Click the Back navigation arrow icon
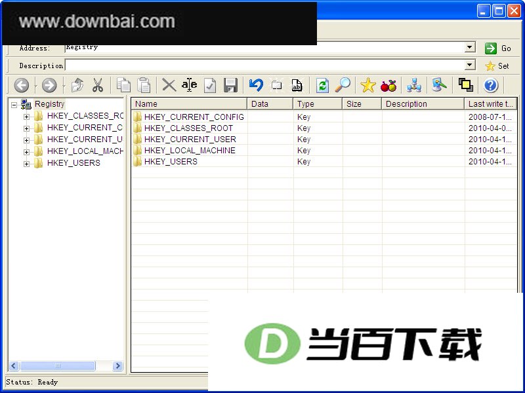Viewport: 525px width, 393px height. (22, 85)
